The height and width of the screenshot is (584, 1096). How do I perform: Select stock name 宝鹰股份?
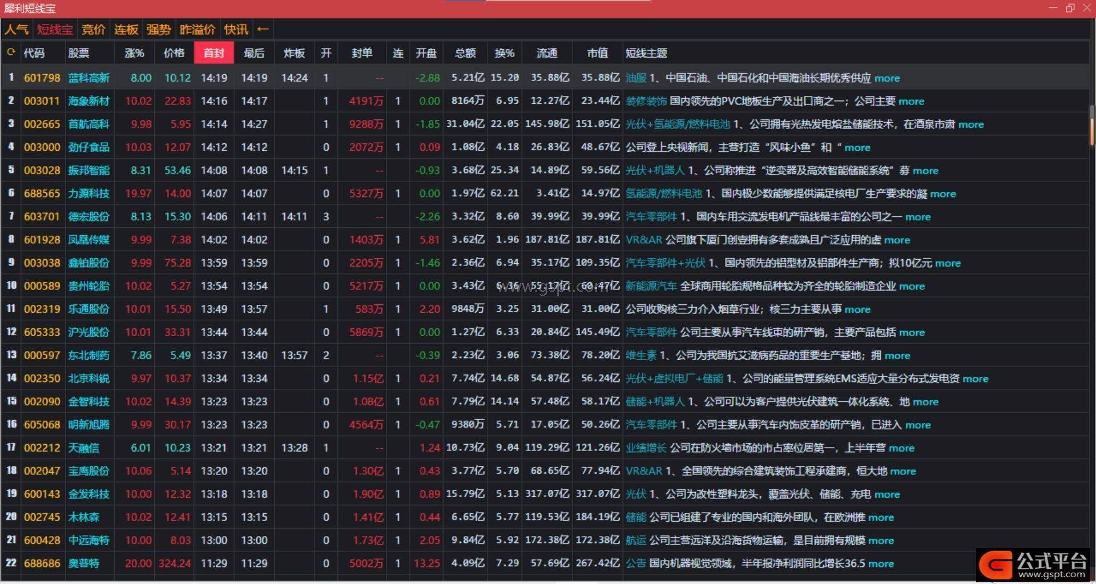(x=89, y=471)
